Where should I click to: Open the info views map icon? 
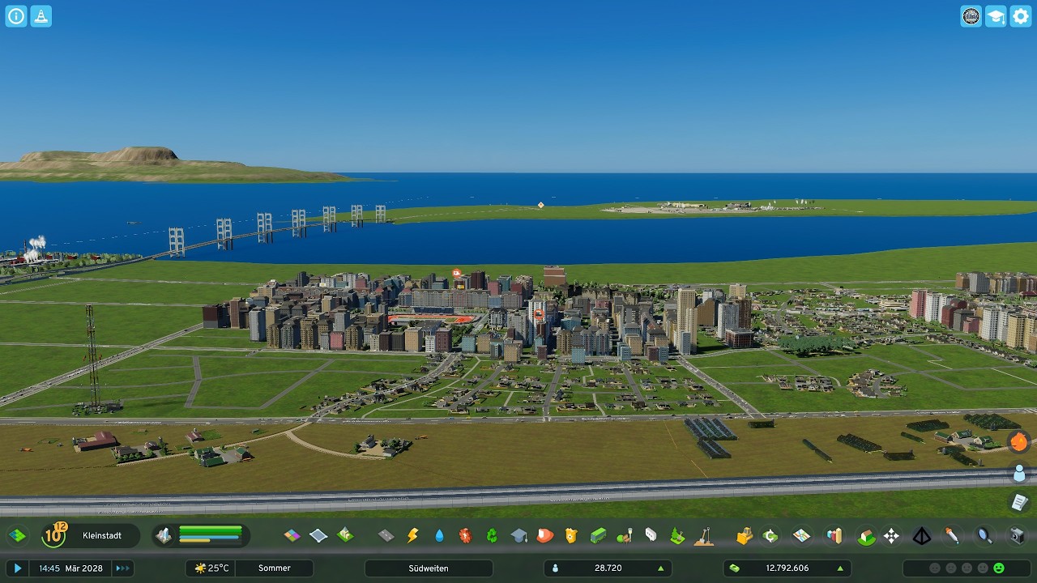801,535
